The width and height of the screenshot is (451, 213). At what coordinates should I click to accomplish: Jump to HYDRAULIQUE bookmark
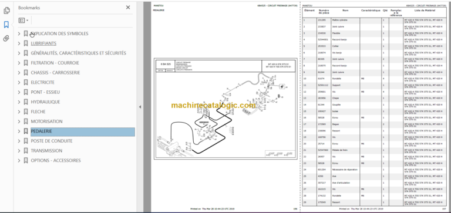[45, 102]
